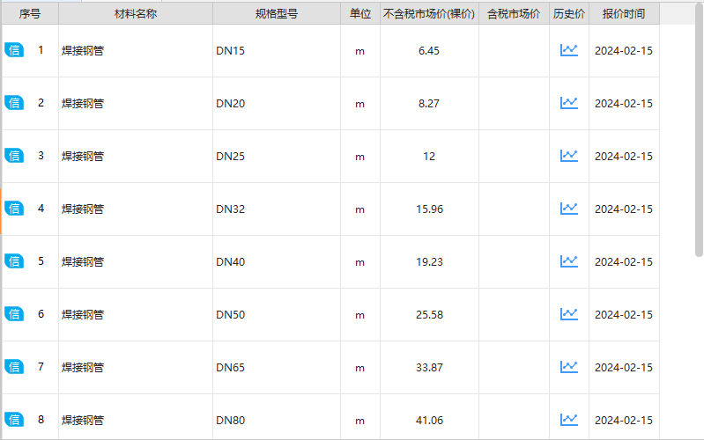Select price value 25.58

(x=429, y=315)
